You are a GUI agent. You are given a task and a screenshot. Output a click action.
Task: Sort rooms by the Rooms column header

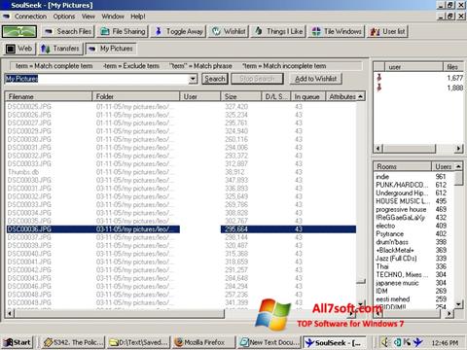click(402, 166)
